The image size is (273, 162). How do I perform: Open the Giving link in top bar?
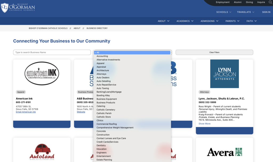click(x=249, y=2)
